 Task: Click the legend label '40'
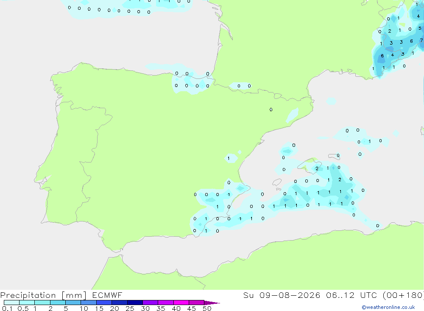[176, 308]
